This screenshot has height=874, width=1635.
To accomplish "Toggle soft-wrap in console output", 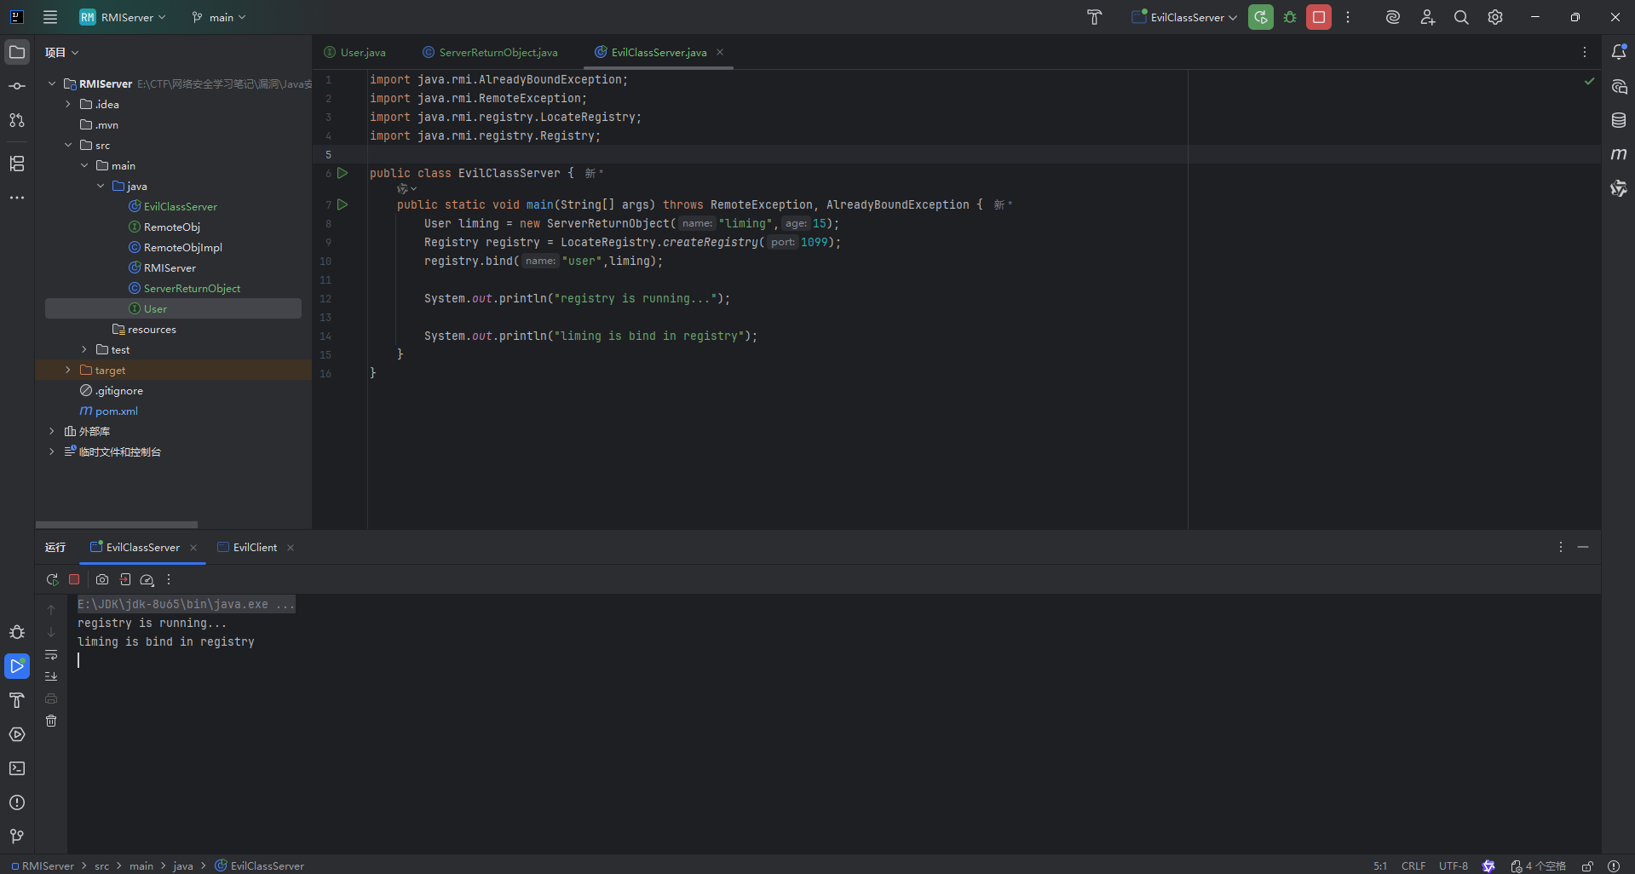I will [51, 654].
